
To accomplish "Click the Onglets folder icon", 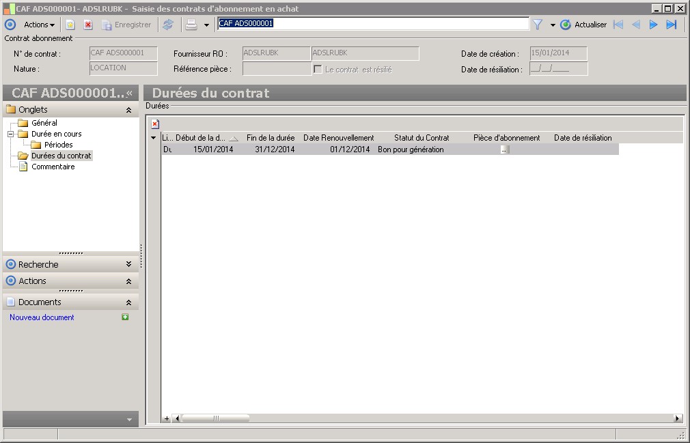I will [10, 109].
